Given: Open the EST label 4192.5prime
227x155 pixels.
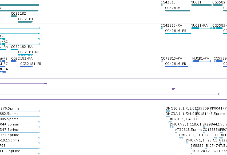Looking at the screenshot, I should (x=10, y=140).
